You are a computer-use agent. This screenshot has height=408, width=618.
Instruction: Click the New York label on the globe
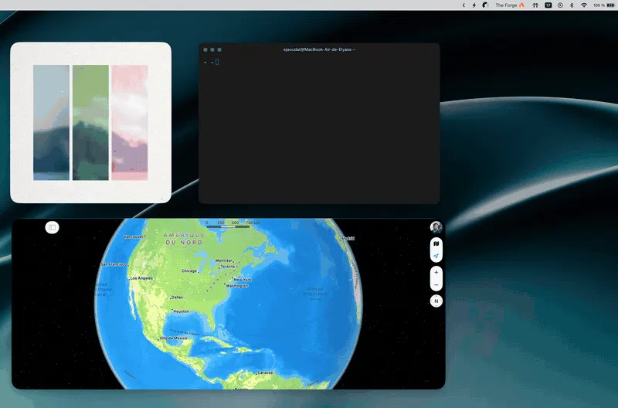tap(243, 280)
